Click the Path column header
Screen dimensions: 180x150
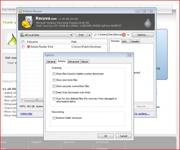click(x=89, y=42)
